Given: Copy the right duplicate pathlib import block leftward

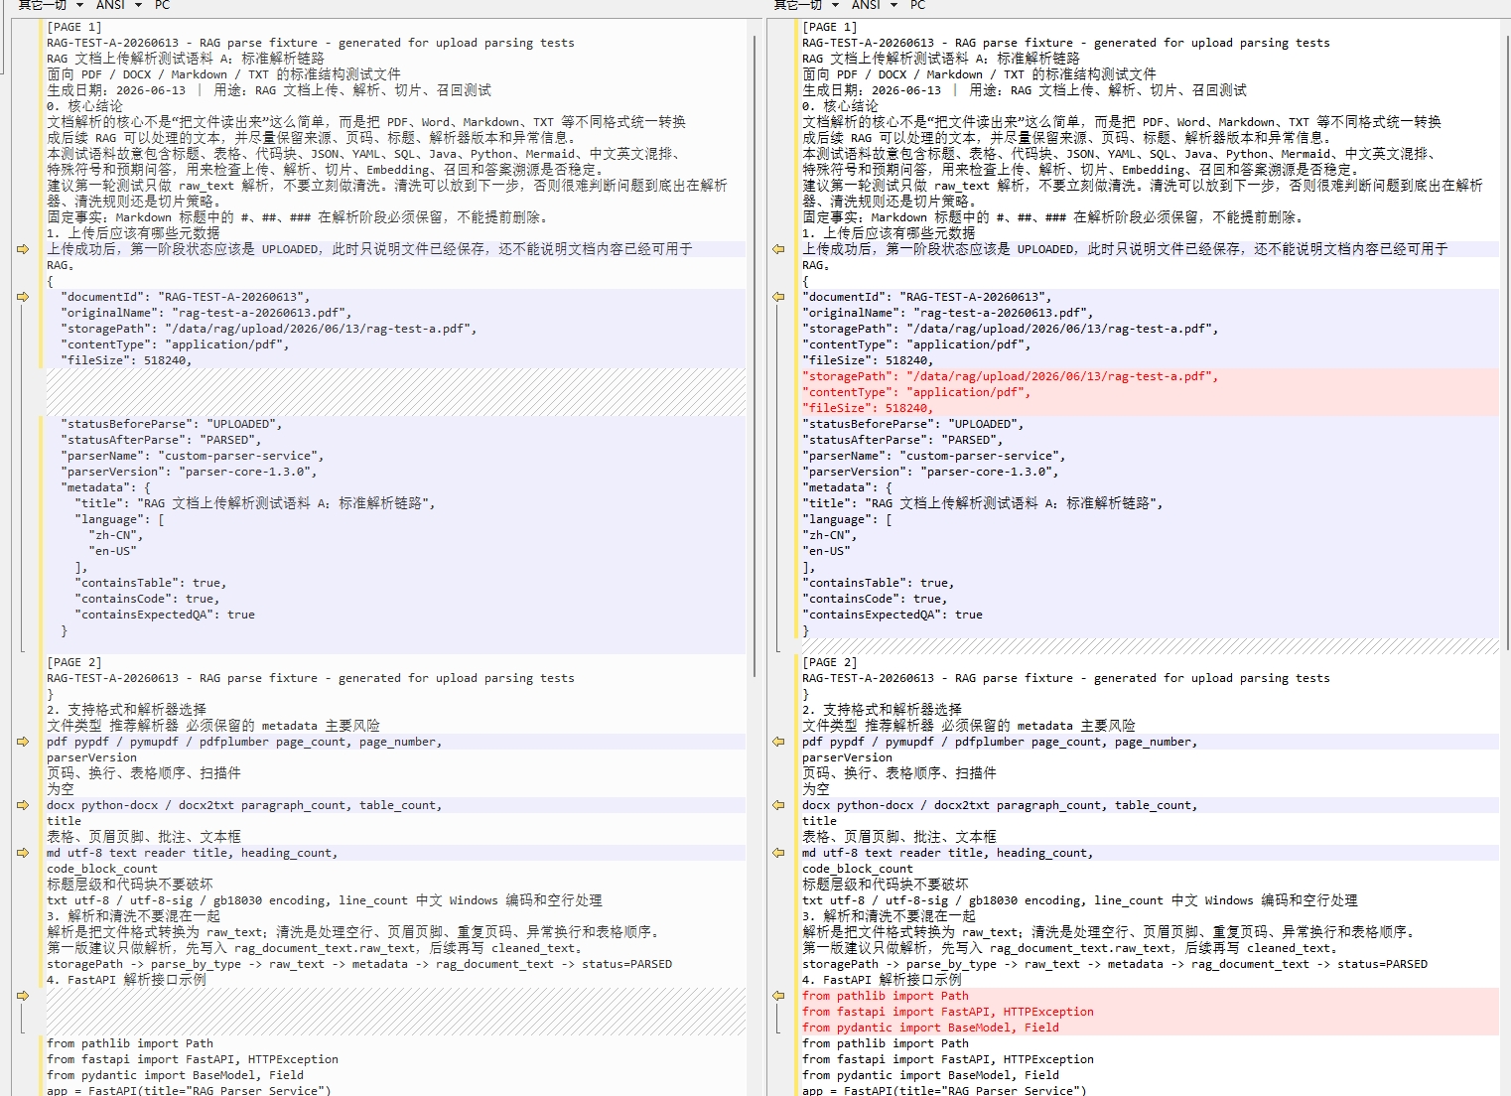Looking at the screenshot, I should [x=778, y=996].
